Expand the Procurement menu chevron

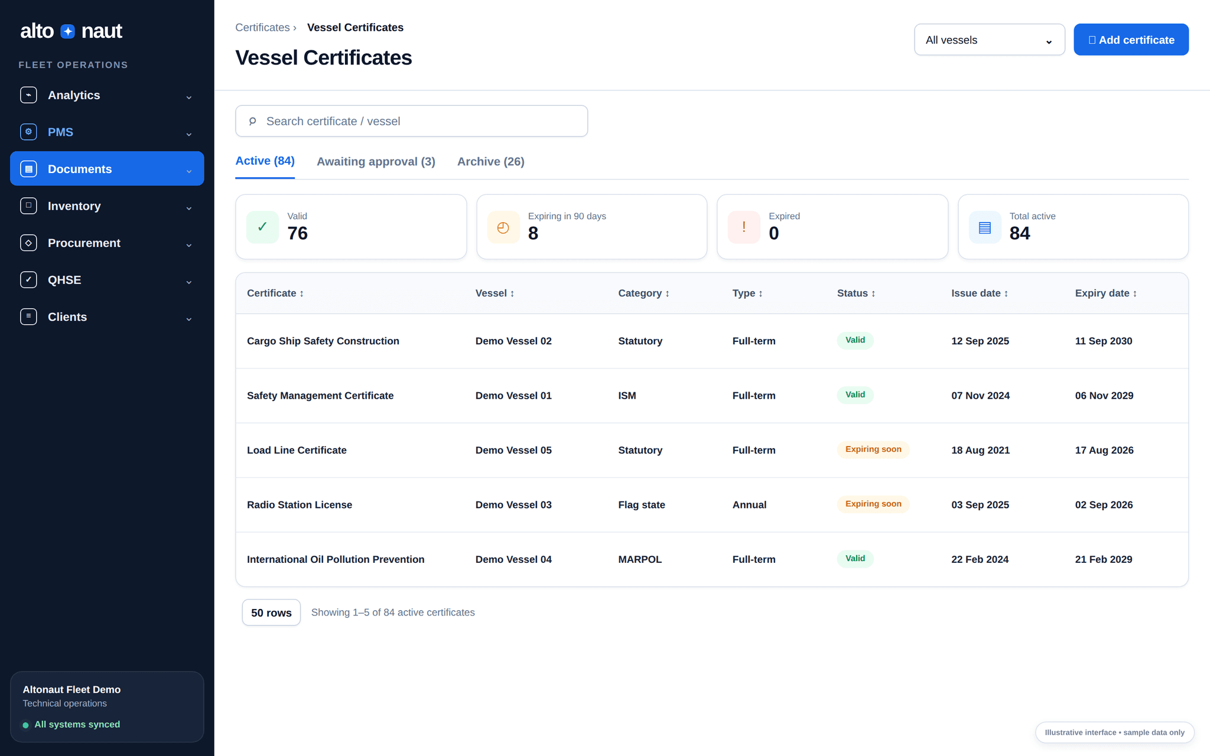(x=189, y=245)
